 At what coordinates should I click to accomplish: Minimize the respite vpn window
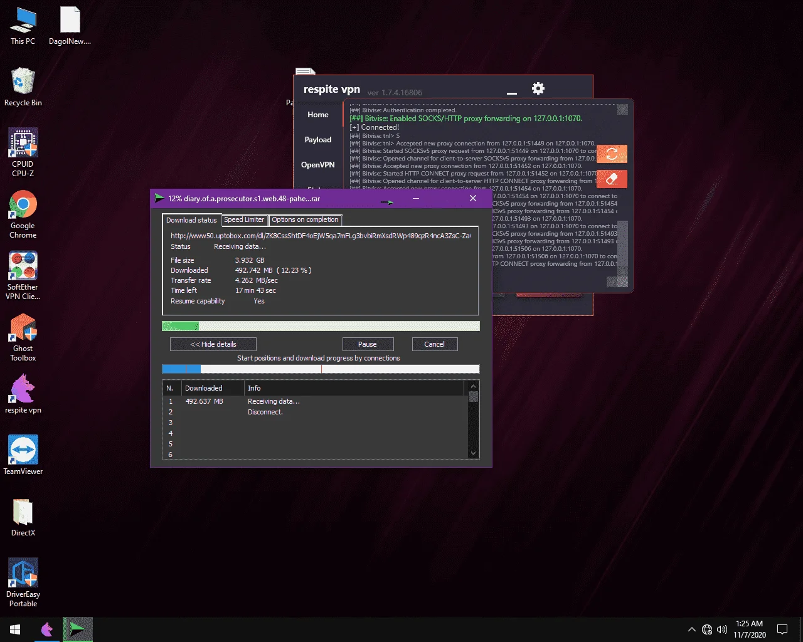point(512,93)
